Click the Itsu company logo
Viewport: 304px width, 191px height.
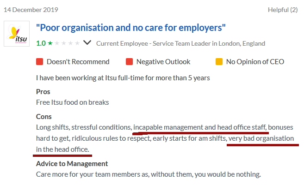click(x=17, y=34)
